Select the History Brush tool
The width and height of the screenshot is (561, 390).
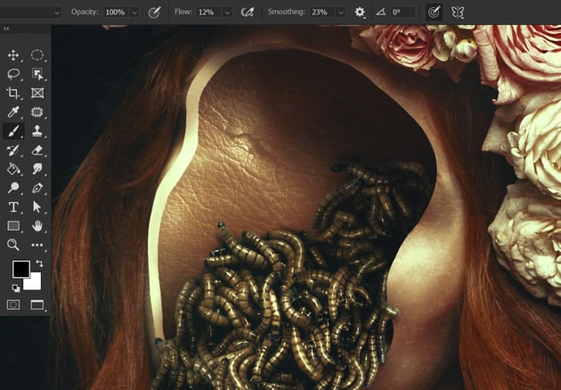(13, 150)
